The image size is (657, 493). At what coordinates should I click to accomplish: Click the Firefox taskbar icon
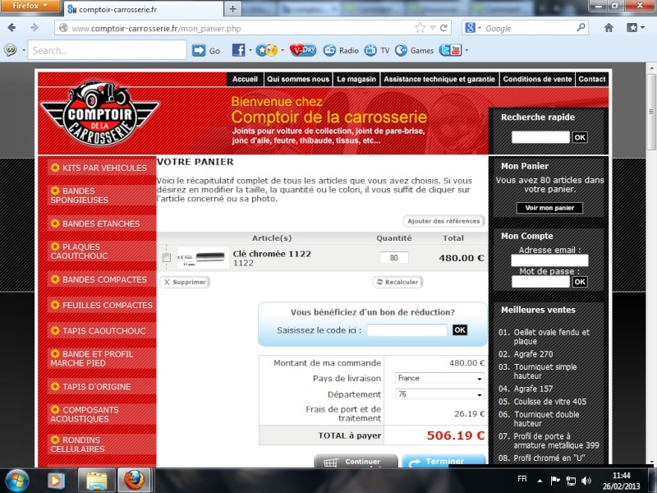pos(134,481)
